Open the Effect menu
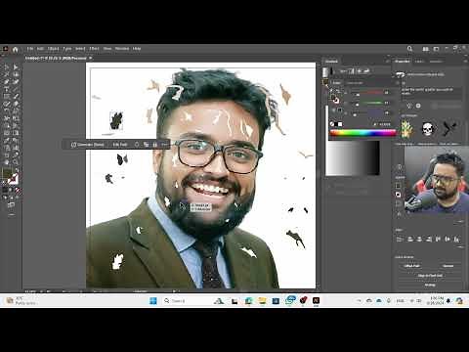 point(94,49)
